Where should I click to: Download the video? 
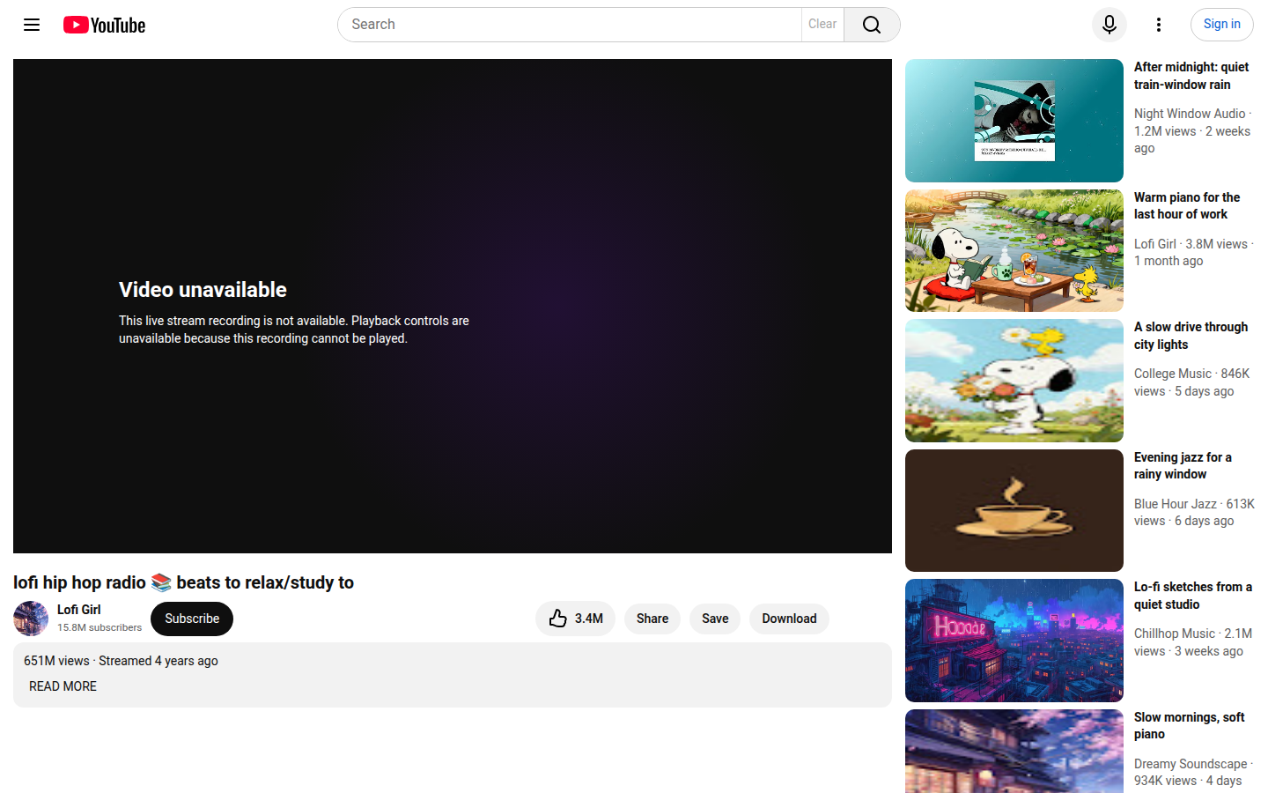pos(789,619)
